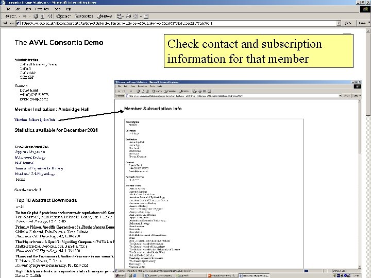This screenshot has height=278, width=371.
Task: Click the Start button on the taskbar
Action: click(121, 275)
